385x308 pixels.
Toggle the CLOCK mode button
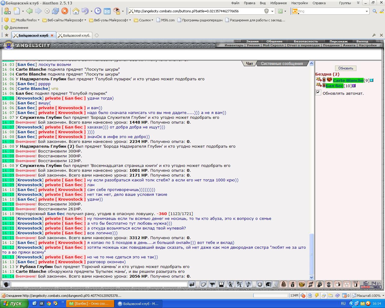coord(366,287)
